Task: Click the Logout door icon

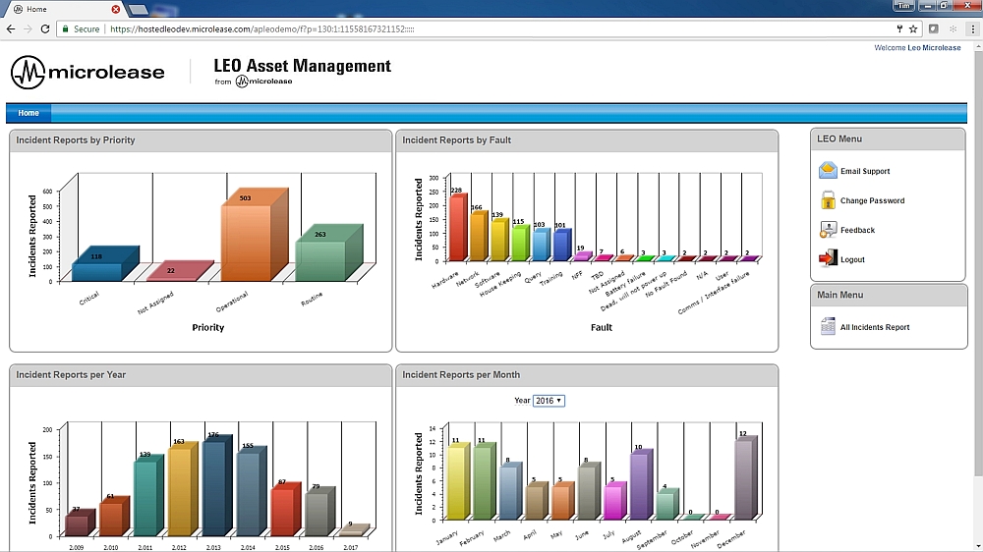Action: 828,259
